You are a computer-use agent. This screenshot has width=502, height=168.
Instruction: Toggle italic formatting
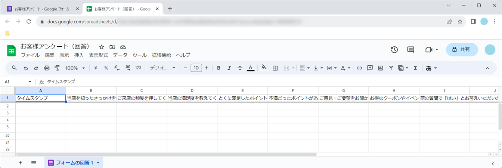point(229,68)
